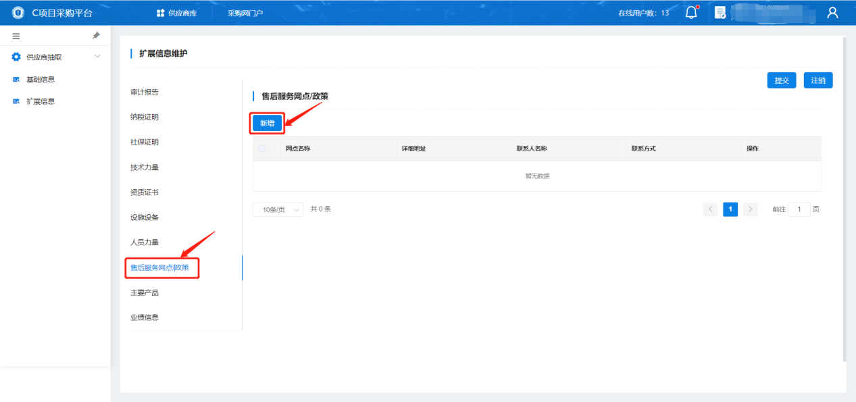Open 基础信息 in the sidebar
This screenshot has width=856, height=402.
tap(41, 79)
